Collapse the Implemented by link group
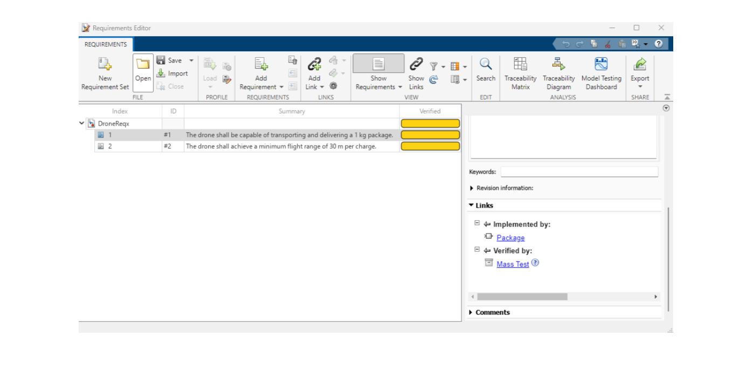The image size is (753, 385). [477, 223]
